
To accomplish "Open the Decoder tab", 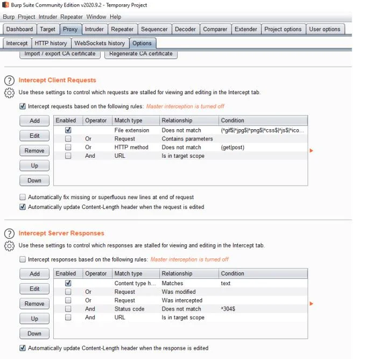I will 185,29.
